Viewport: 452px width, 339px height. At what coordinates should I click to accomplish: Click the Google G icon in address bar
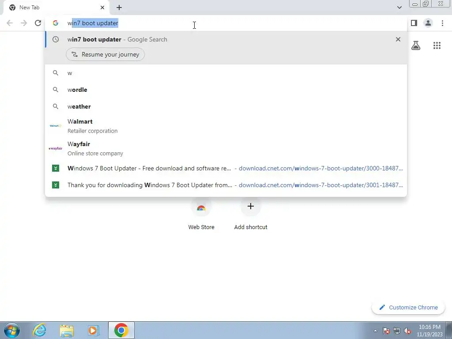pos(55,23)
